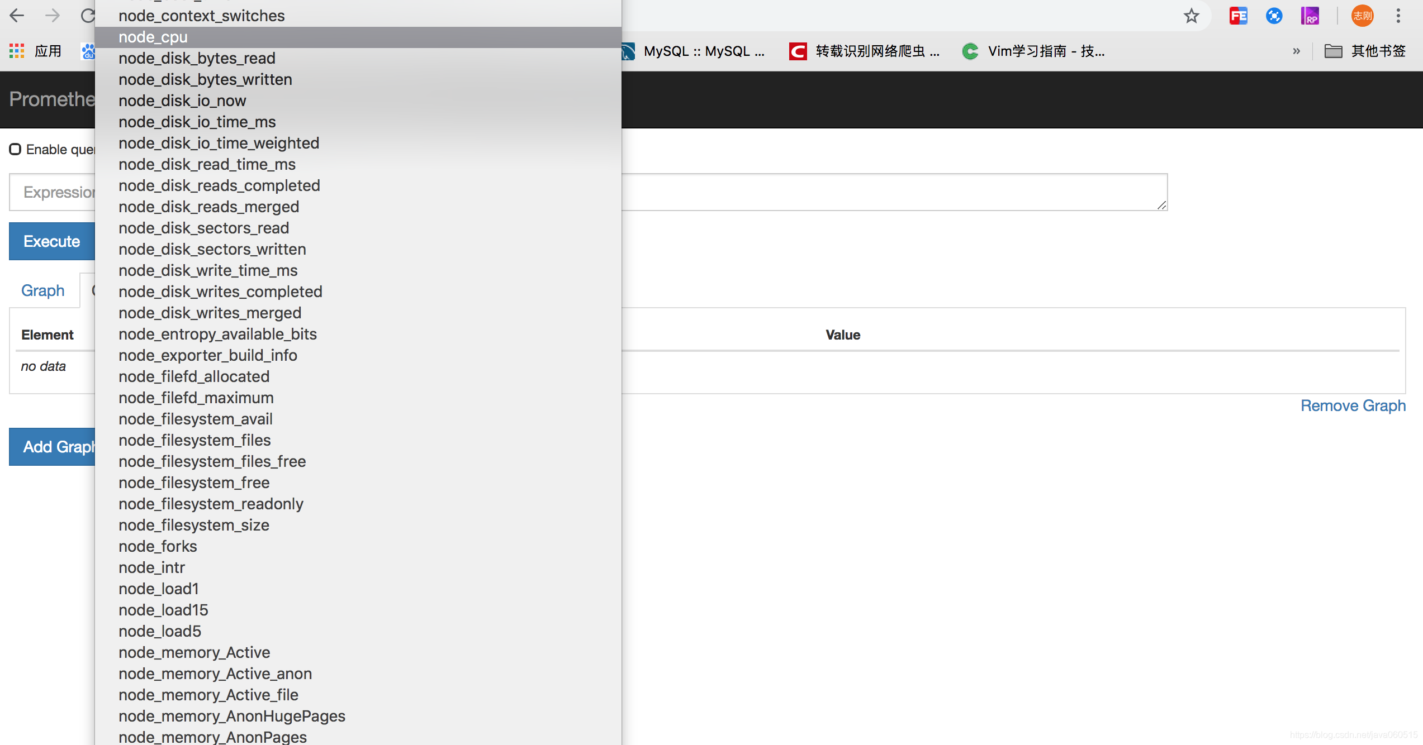Select node_filesystem_avail metric
This screenshot has height=745, width=1423.
click(358, 419)
